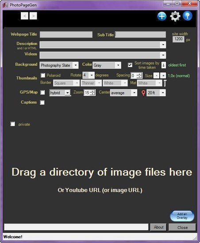This screenshot has width=200, height=243.
Task: Click Or Youtube URL (or image URL) text
Action: point(100,190)
